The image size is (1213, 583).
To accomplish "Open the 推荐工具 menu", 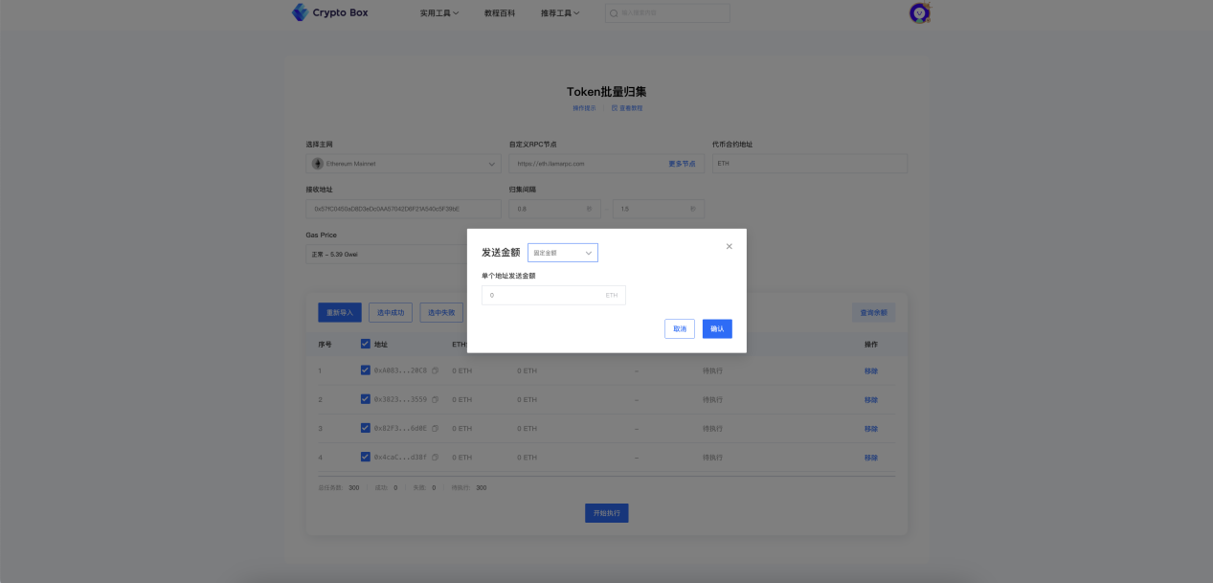I will 559,13.
